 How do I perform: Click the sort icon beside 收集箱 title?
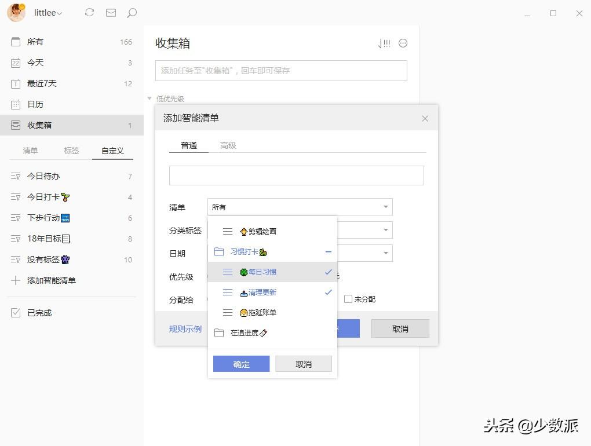(384, 43)
